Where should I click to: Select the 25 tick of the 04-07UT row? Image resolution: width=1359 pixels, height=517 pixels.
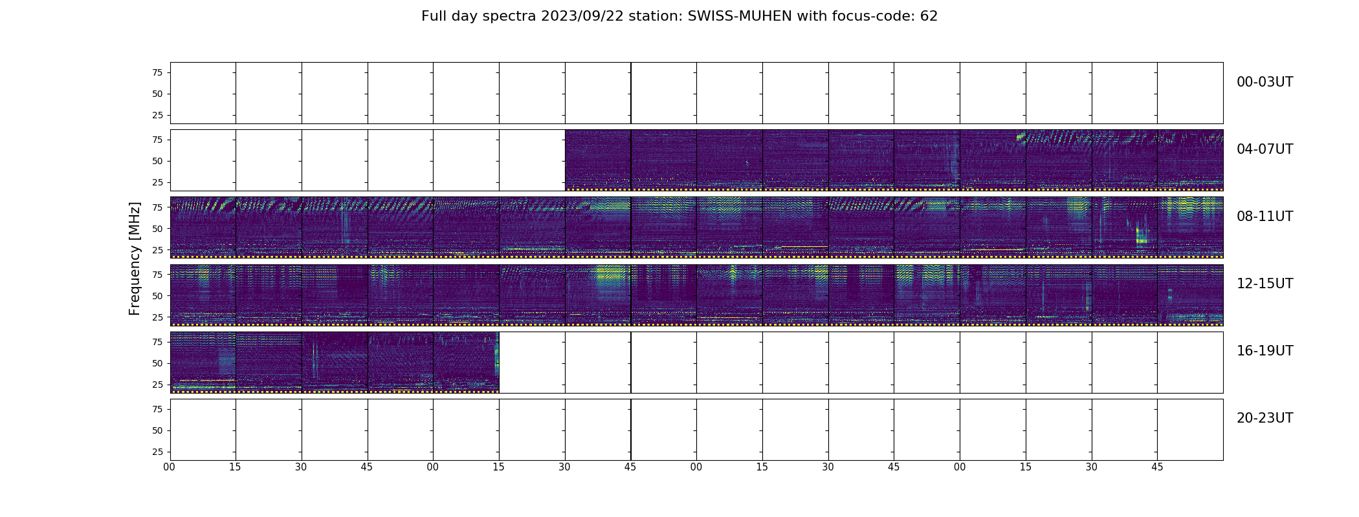157,182
